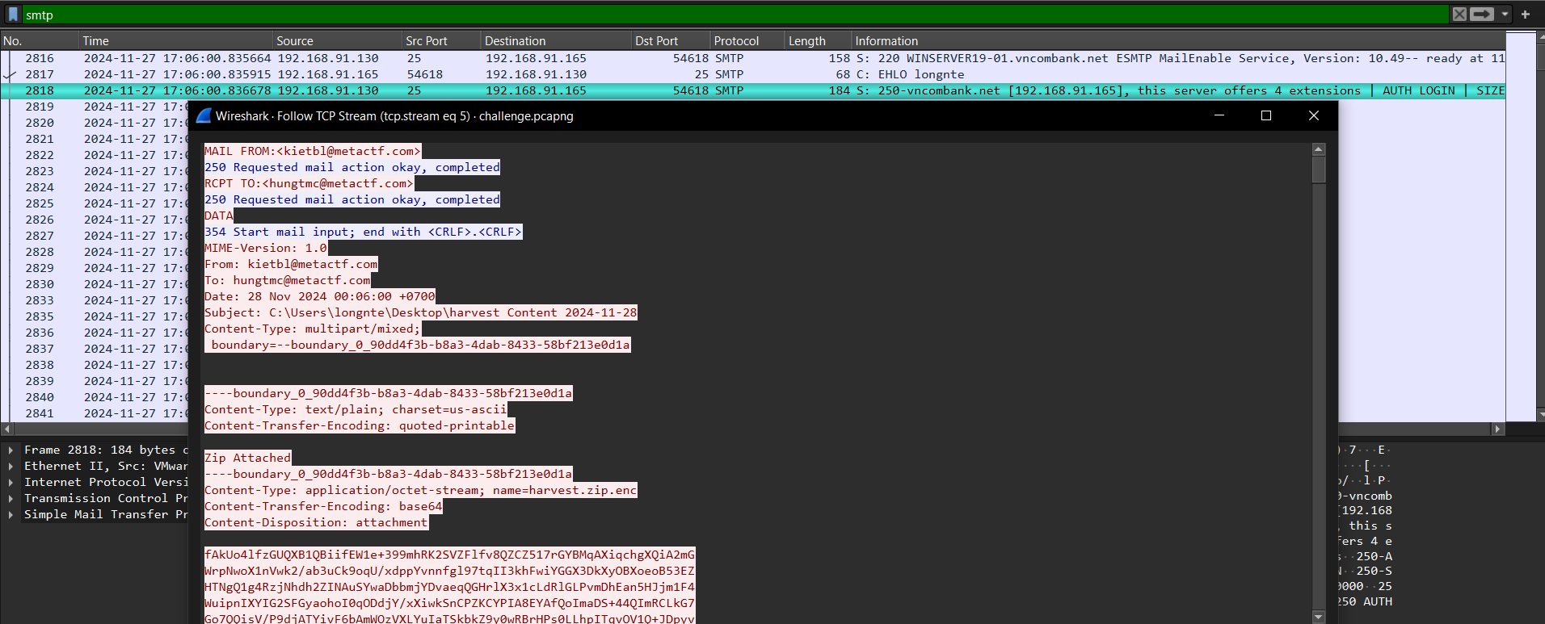Click the To: hungtmc@metactf.com header line
Image resolution: width=1545 pixels, height=624 pixels.
(x=288, y=280)
